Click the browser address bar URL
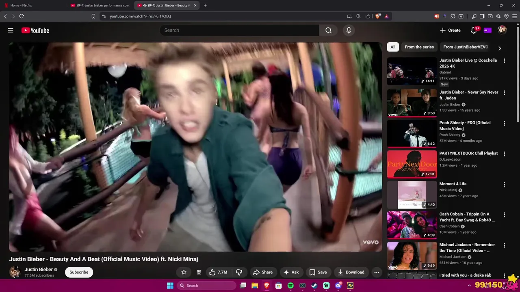Image resolution: width=520 pixels, height=292 pixels. (140, 16)
